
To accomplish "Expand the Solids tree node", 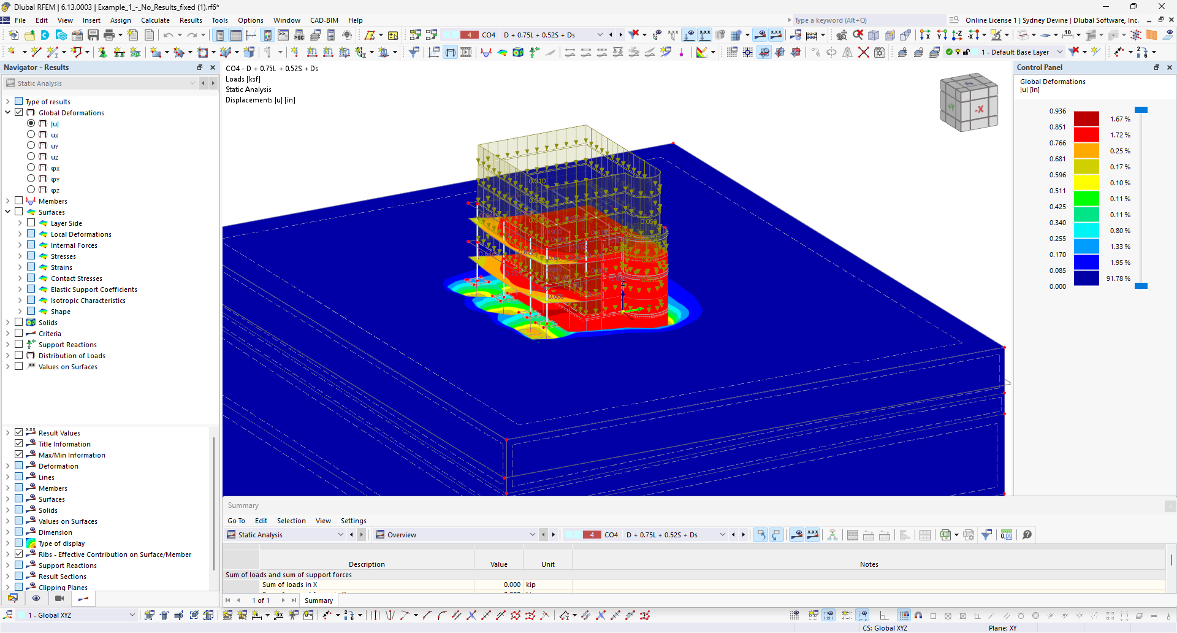I will tap(8, 322).
